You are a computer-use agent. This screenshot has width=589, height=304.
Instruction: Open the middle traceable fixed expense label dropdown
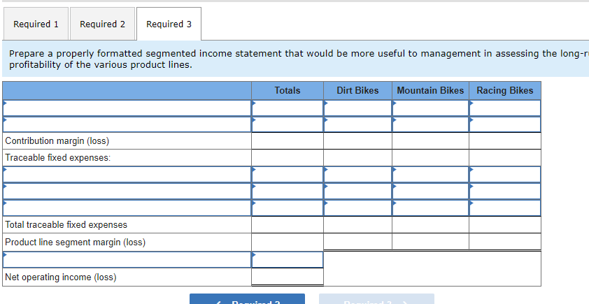pyautogui.click(x=127, y=191)
